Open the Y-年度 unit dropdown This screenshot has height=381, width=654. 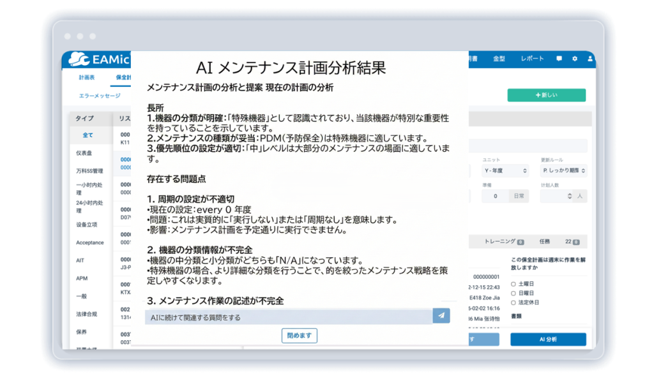pos(505,170)
